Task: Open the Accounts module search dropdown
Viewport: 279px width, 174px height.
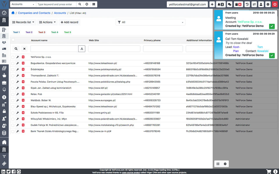Action: [x=23, y=4]
